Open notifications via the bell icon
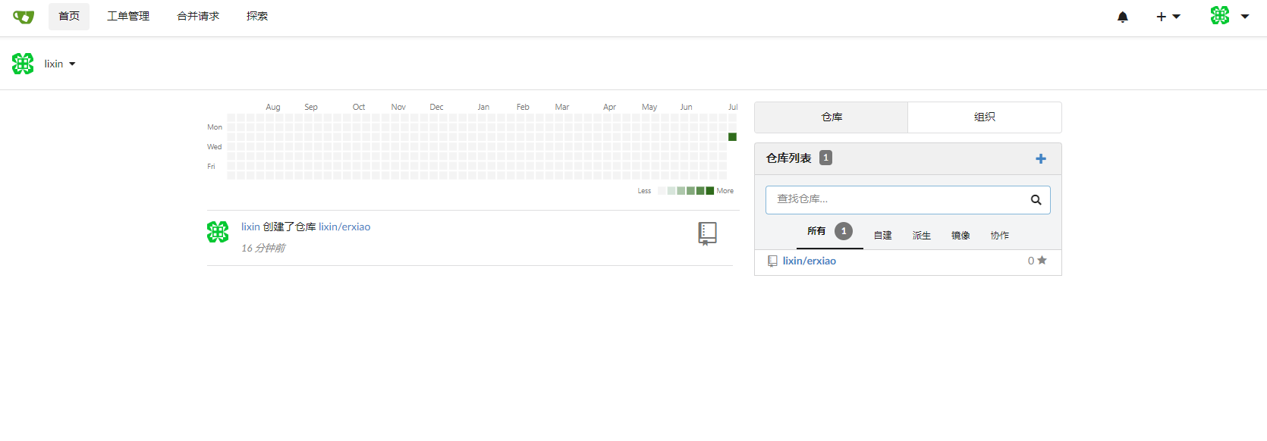The height and width of the screenshot is (441, 1267). pos(1123,16)
